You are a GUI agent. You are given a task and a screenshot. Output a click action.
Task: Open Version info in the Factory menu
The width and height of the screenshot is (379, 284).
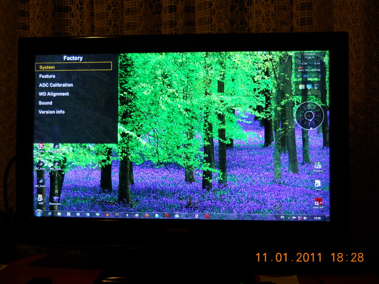(52, 112)
